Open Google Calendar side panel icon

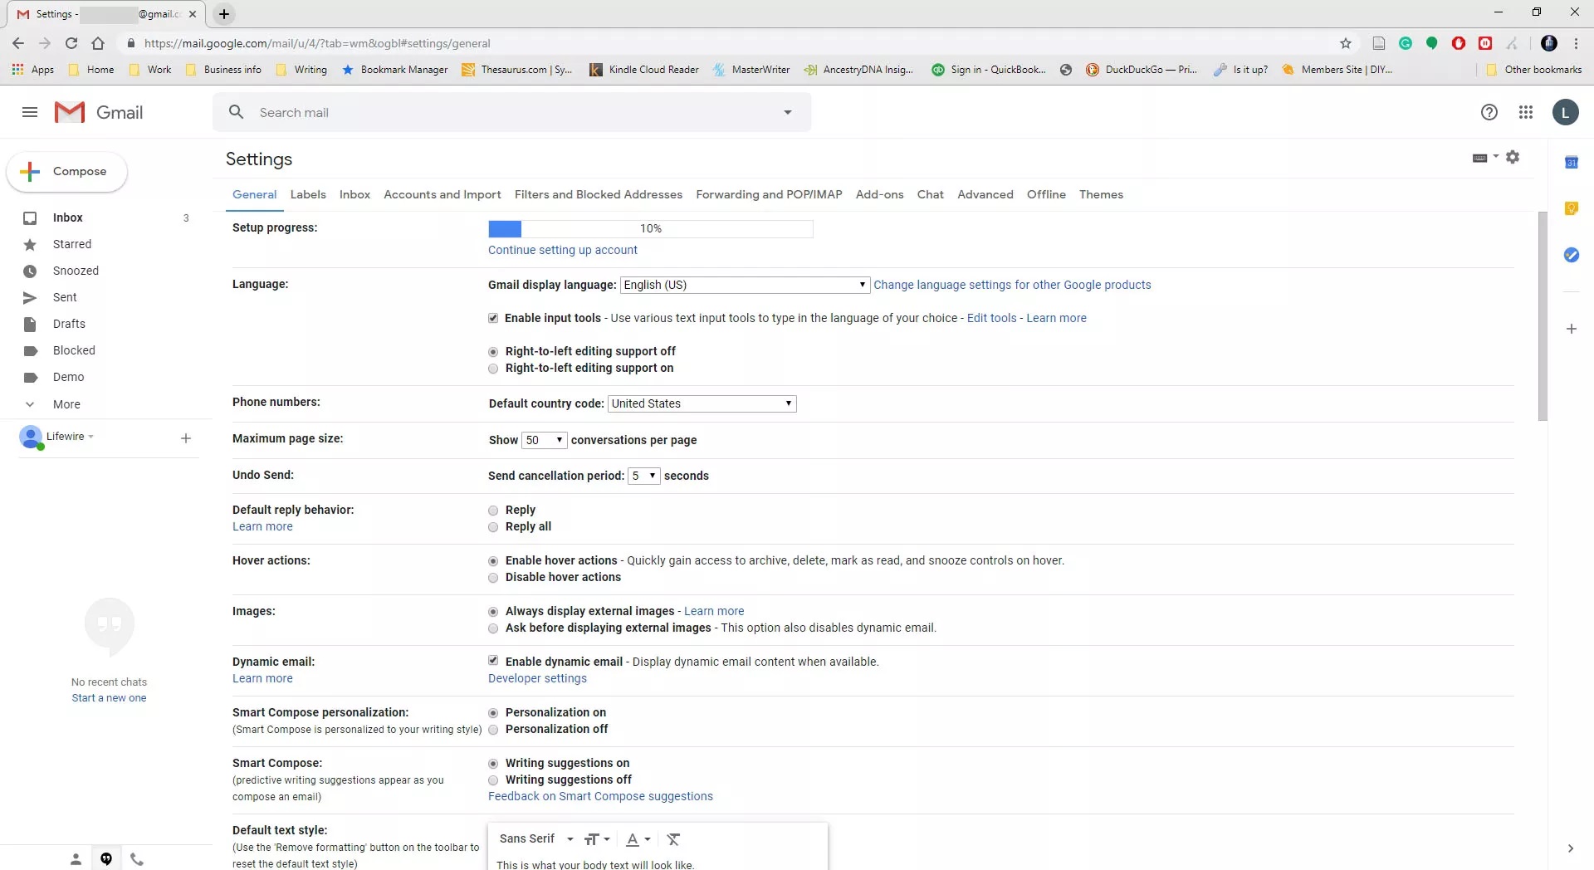point(1571,163)
